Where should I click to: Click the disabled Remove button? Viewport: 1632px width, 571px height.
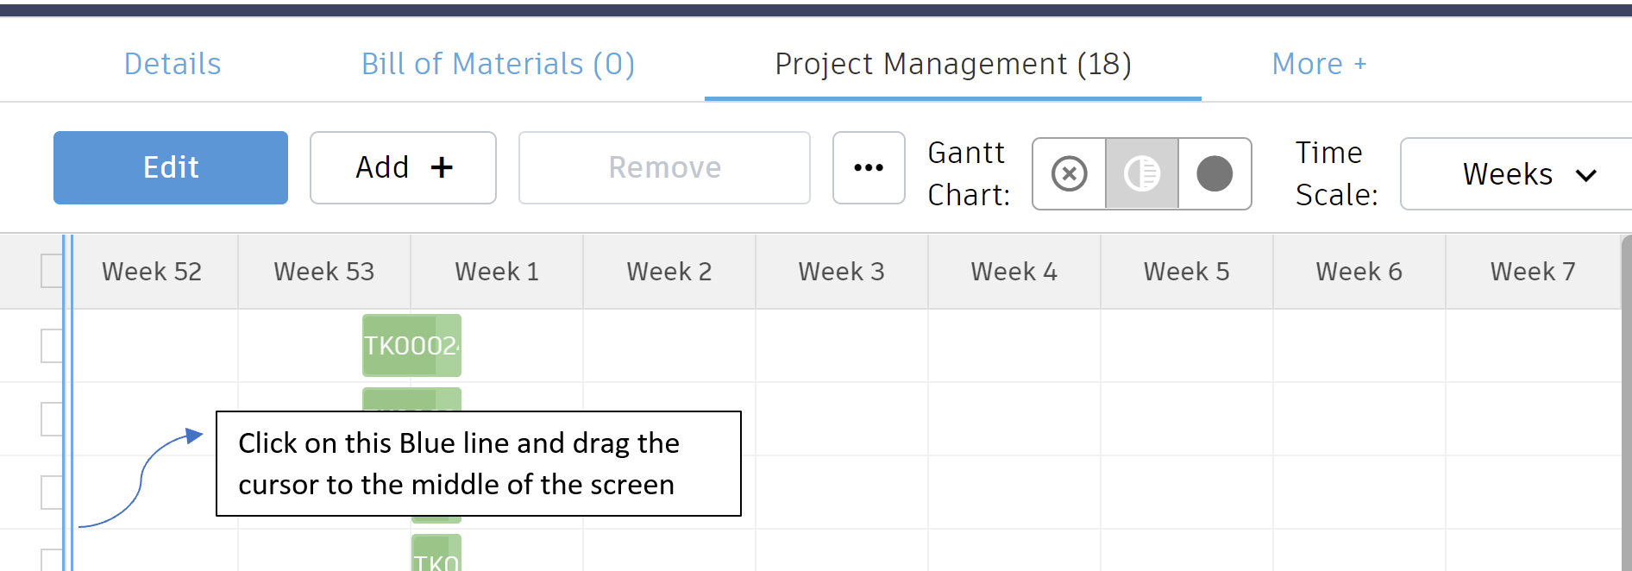click(x=664, y=167)
